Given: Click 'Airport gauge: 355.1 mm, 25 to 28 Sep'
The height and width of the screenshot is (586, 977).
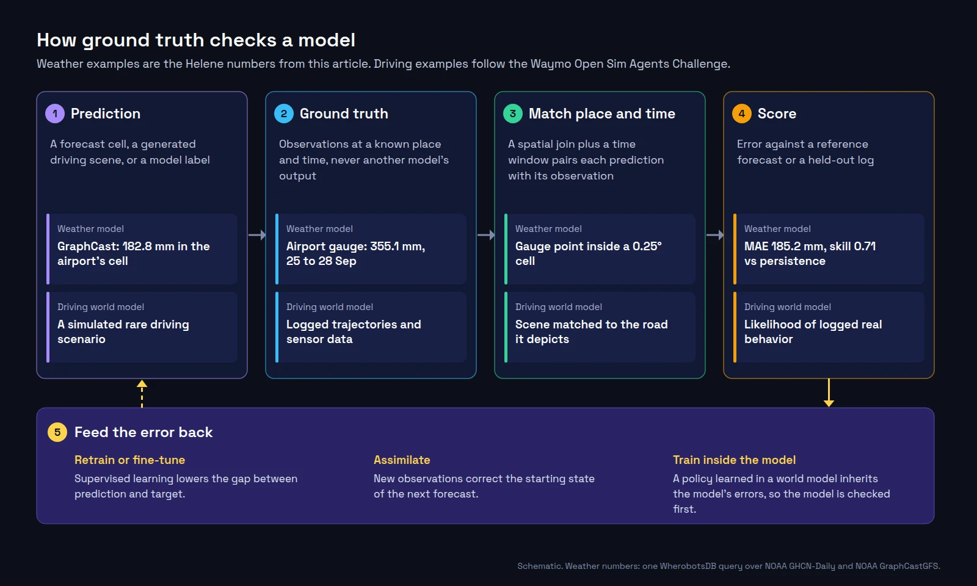Looking at the screenshot, I should pyautogui.click(x=355, y=253).
